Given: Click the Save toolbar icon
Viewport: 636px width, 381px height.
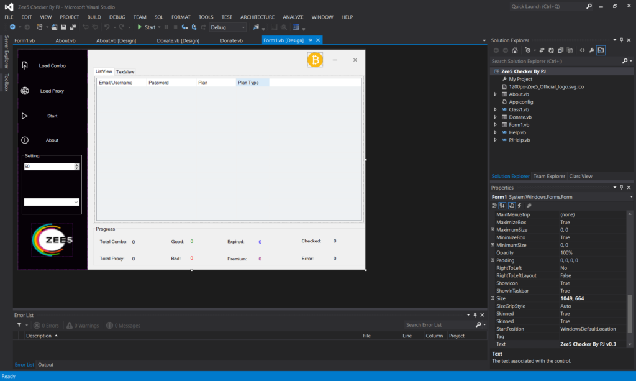Looking at the screenshot, I should (x=64, y=27).
